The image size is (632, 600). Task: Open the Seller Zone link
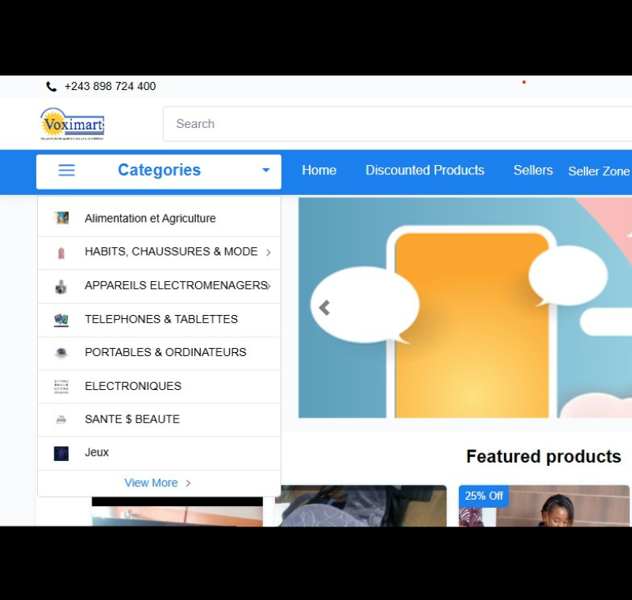[x=599, y=171]
